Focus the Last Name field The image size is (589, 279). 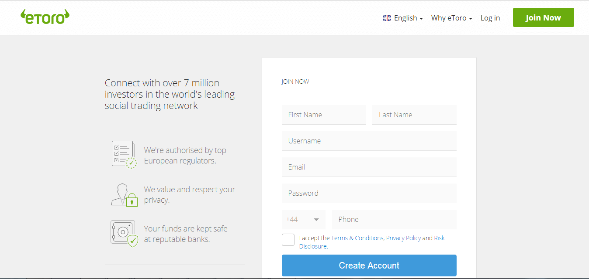point(415,115)
